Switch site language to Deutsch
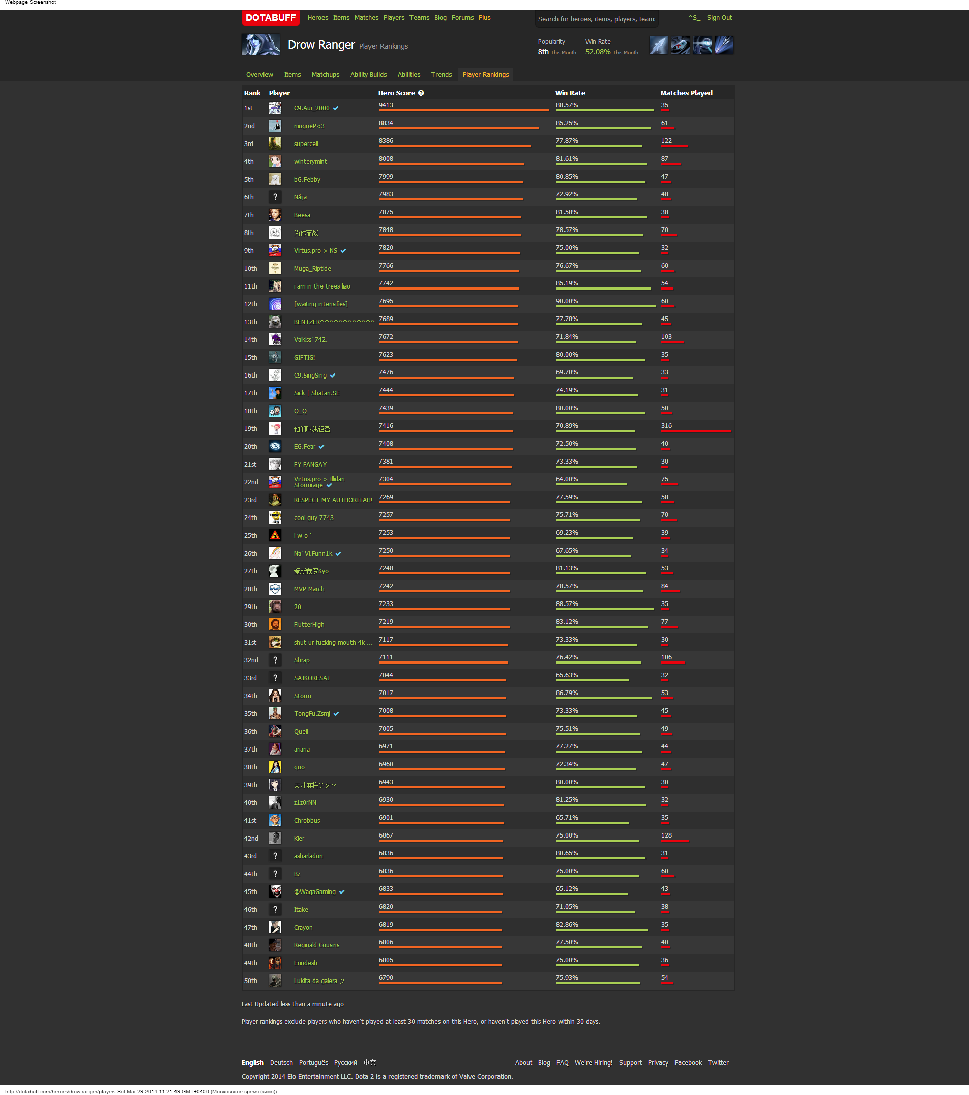 tap(281, 1062)
